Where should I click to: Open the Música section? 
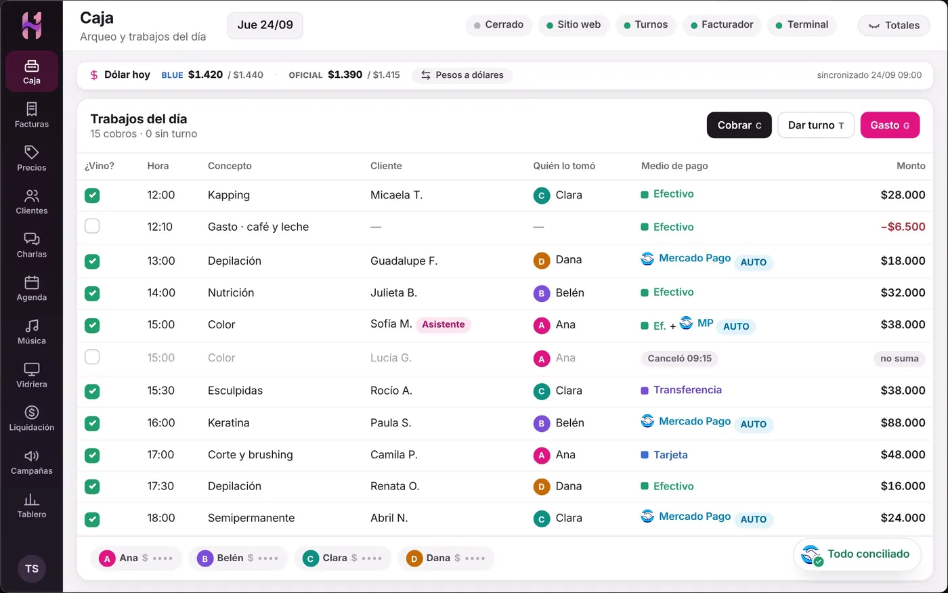pyautogui.click(x=32, y=332)
